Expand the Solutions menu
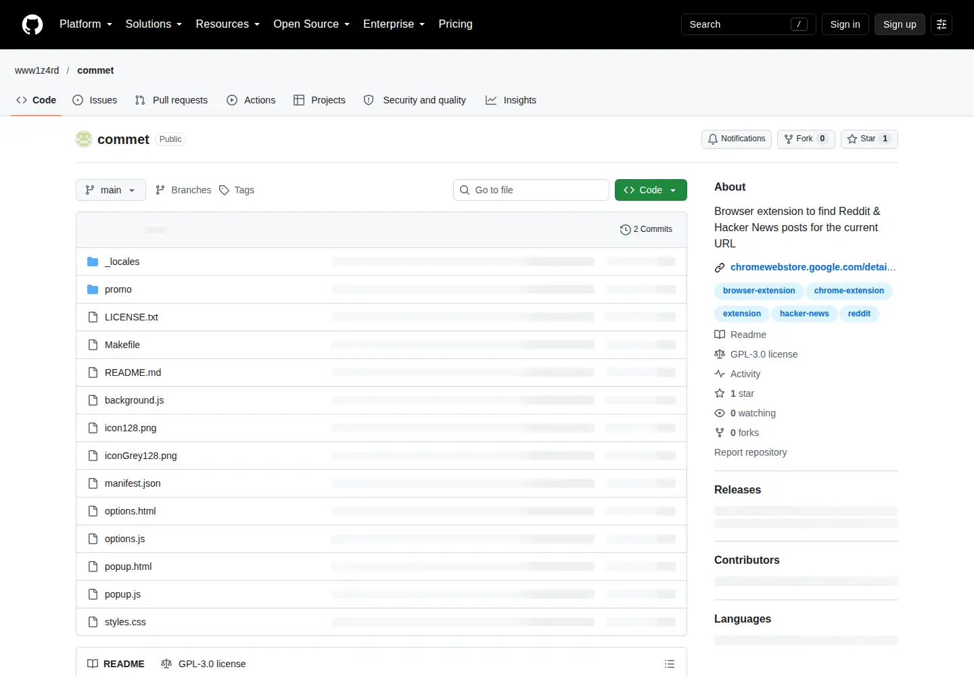The width and height of the screenshot is (974, 676). click(x=154, y=24)
